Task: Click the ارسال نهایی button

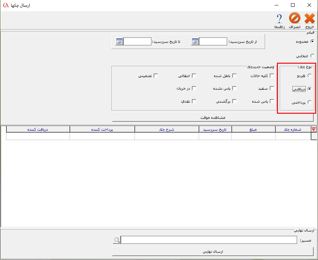Action: (213, 251)
